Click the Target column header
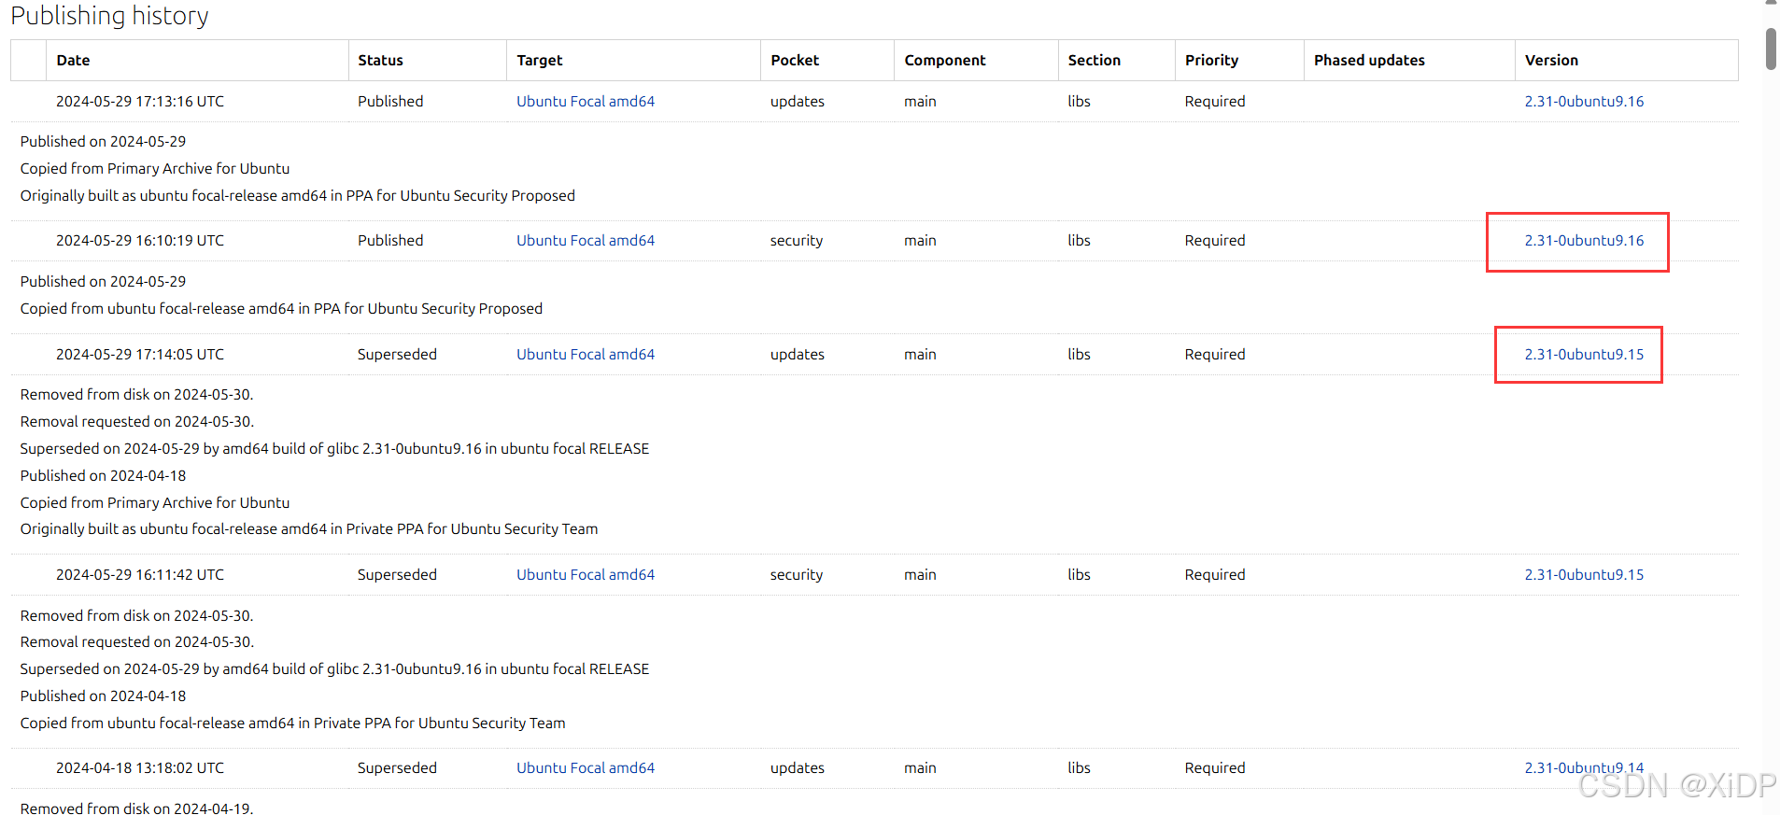The height and width of the screenshot is (815, 1780). 539,60
